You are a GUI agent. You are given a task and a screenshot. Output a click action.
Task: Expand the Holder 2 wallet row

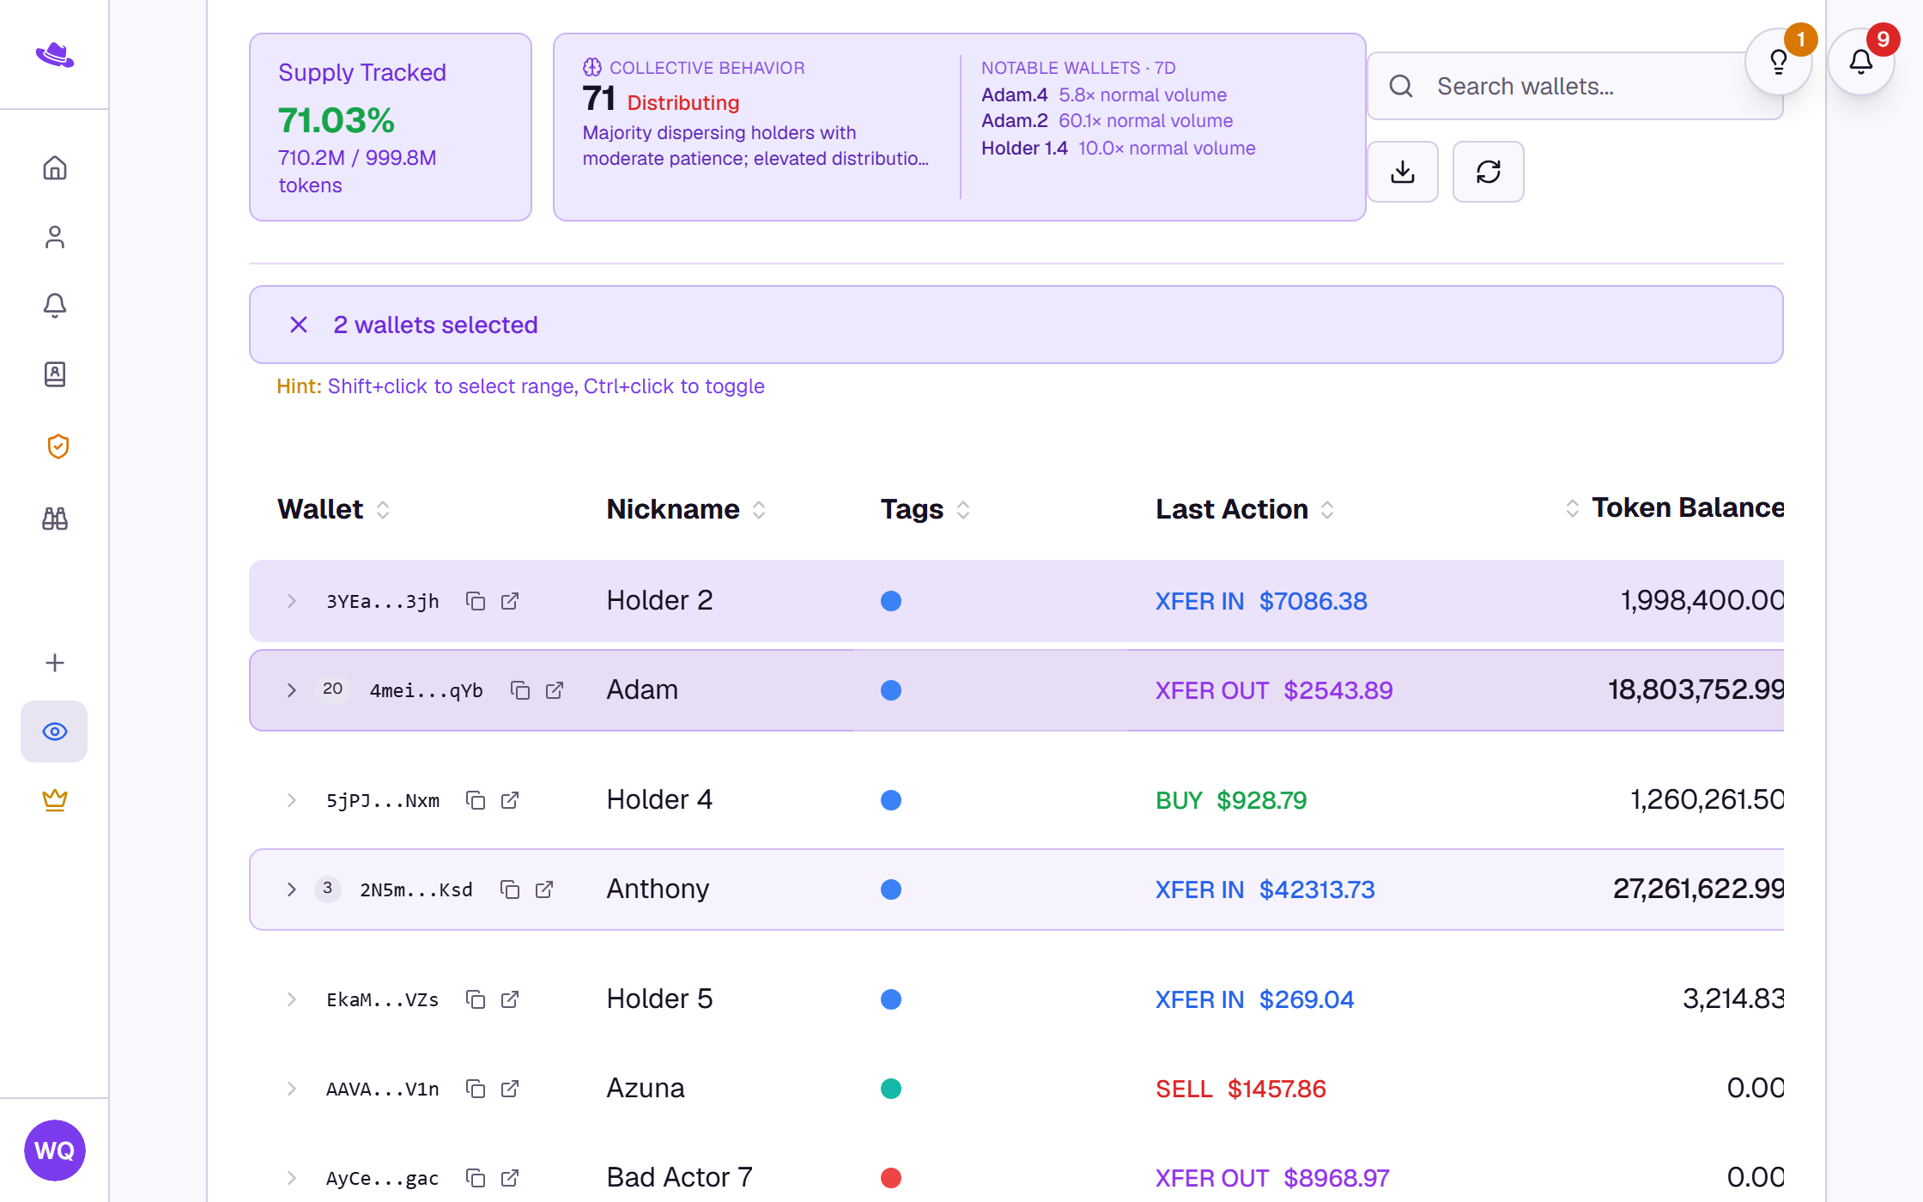292,601
